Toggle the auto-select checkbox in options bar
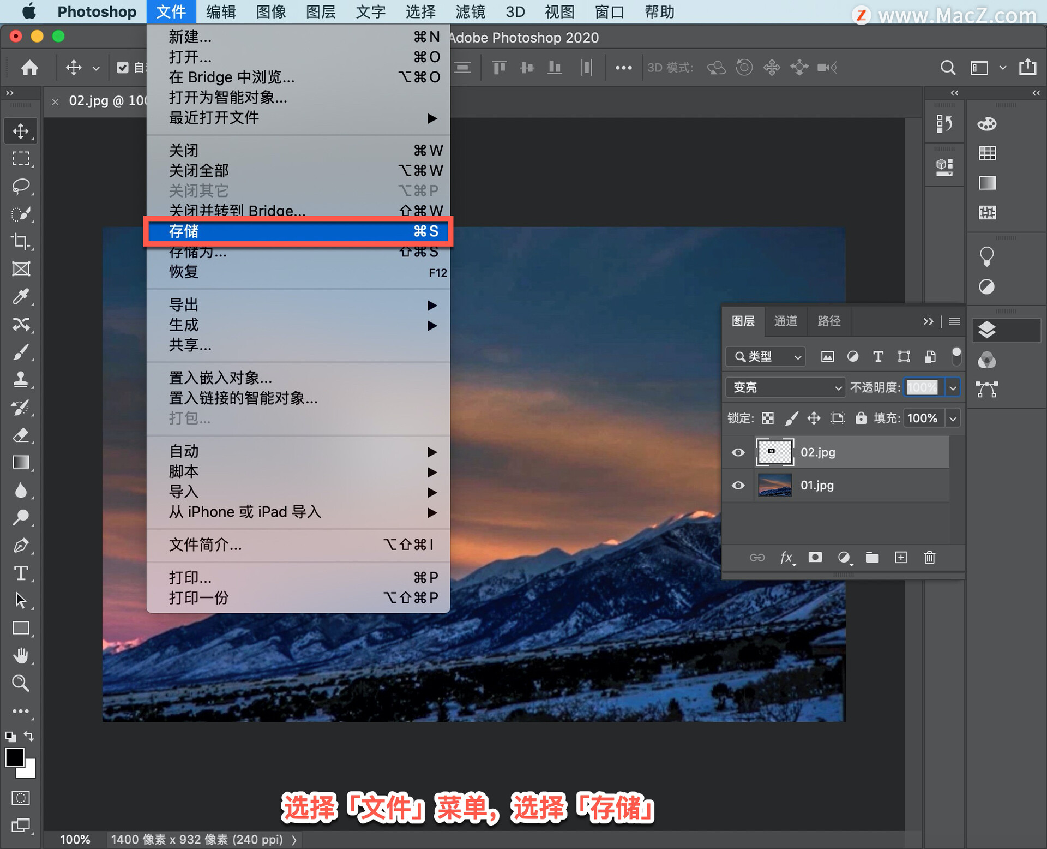 [123, 68]
